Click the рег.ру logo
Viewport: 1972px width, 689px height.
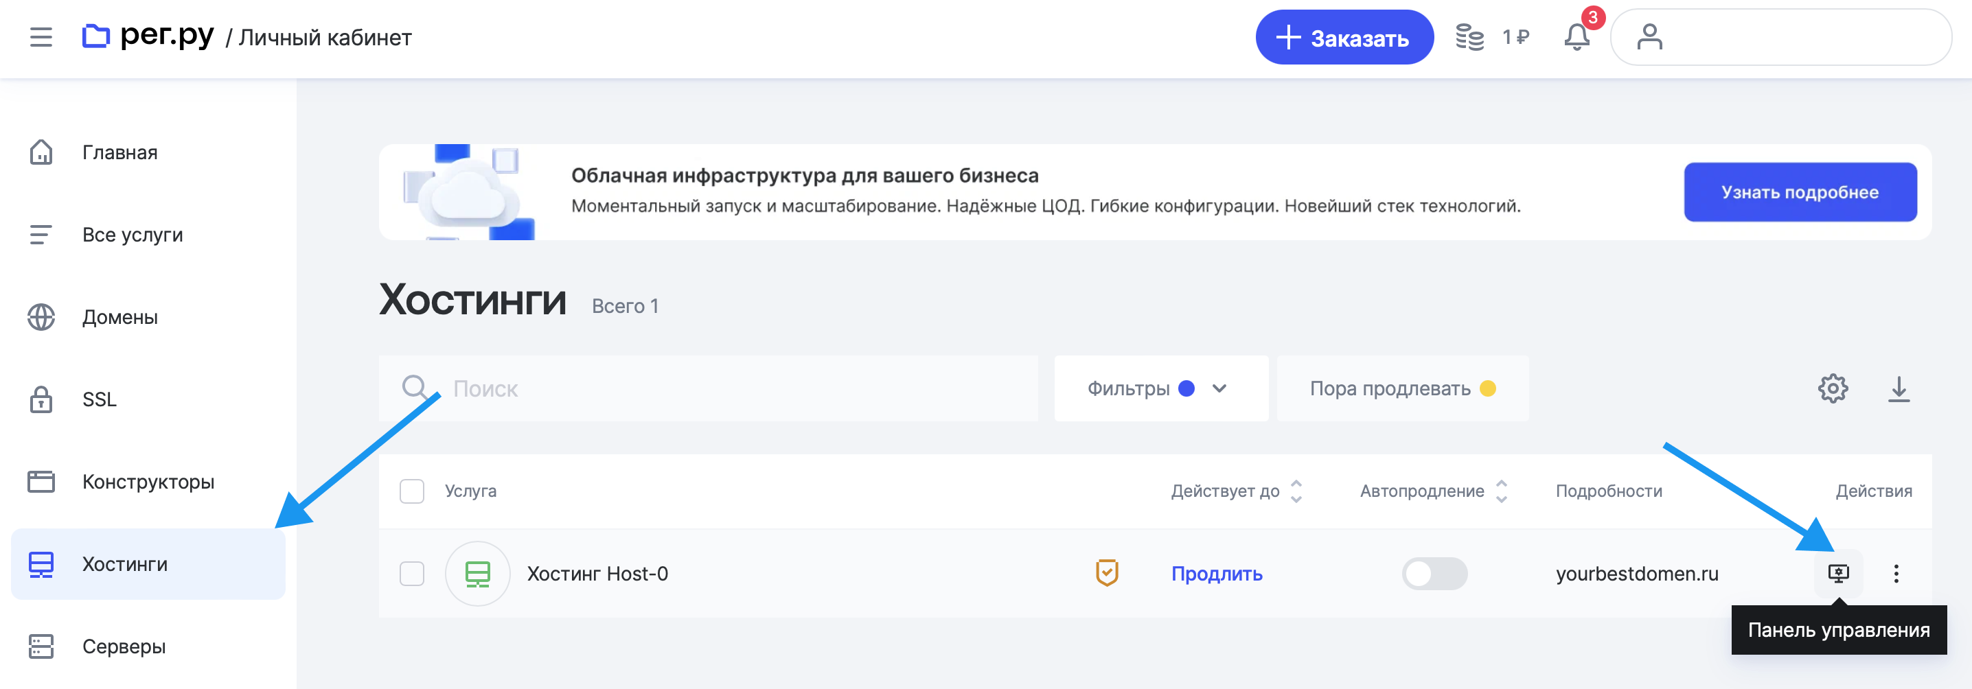[148, 35]
